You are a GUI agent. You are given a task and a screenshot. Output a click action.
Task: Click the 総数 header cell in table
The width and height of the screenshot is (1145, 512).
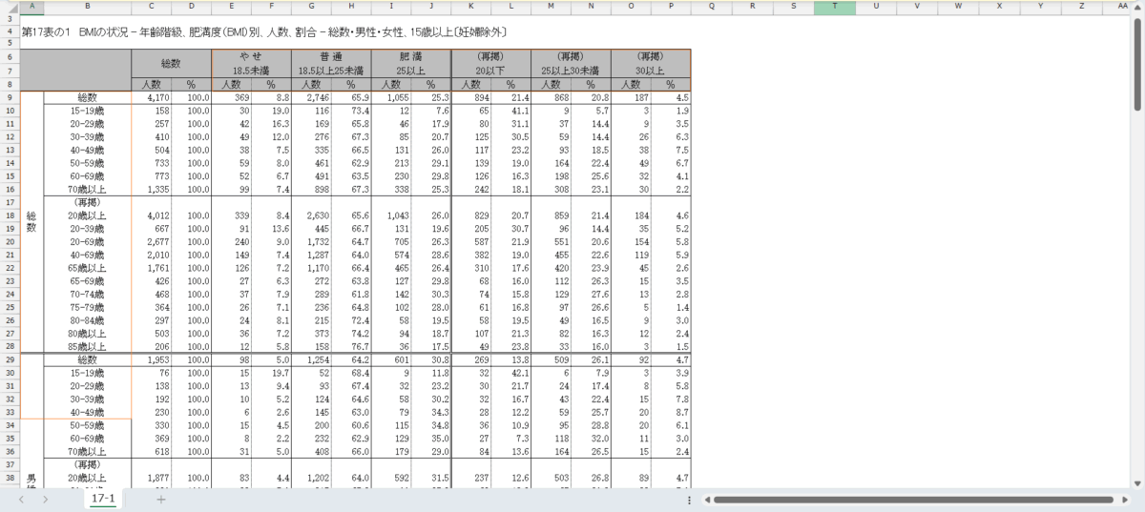171,64
